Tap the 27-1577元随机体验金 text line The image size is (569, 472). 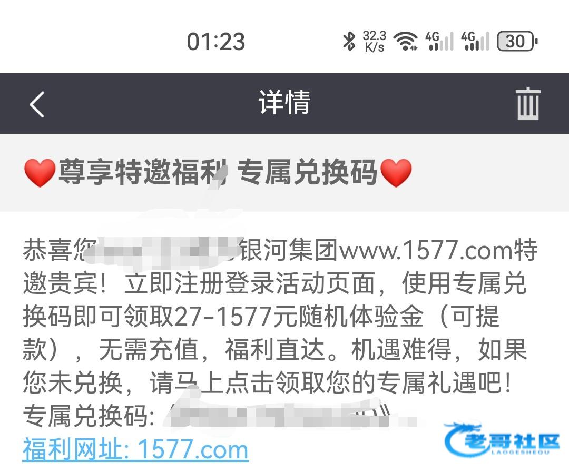coord(298,316)
